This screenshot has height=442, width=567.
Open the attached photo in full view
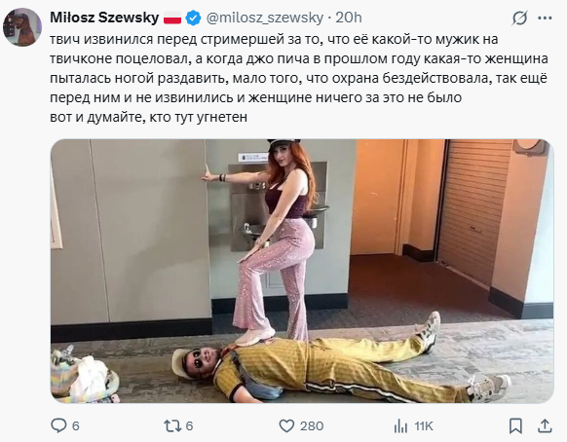click(302, 271)
